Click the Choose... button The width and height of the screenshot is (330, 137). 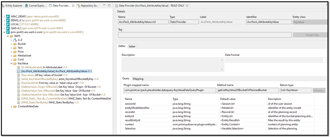319,90
